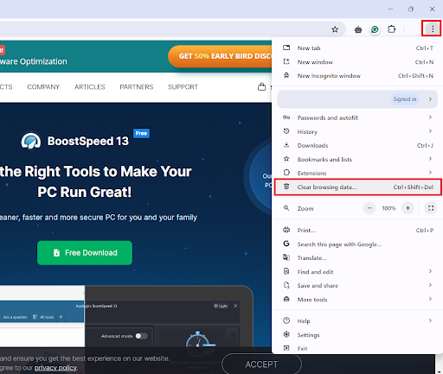The width and height of the screenshot is (443, 374).
Task: Click the New tab icon in the menu
Action: pyautogui.click(x=286, y=48)
